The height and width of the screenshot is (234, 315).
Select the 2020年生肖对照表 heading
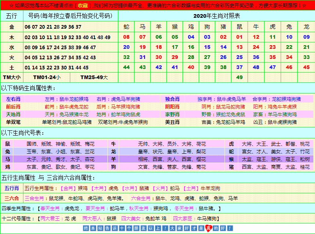[x=216, y=16]
